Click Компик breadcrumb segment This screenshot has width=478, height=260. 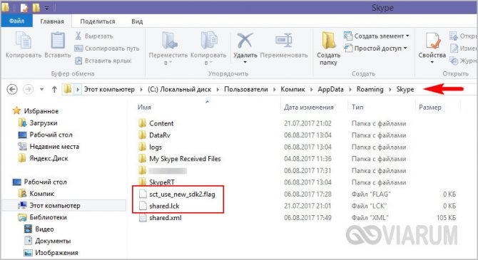[x=293, y=89]
